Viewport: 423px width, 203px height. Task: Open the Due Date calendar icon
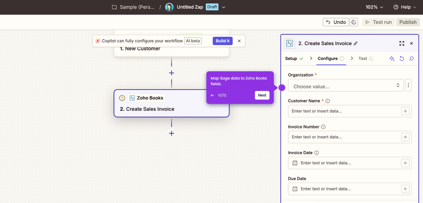coord(295,189)
